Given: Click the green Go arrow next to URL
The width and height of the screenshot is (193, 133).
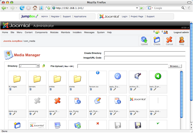Looking at the screenshot, I should (141, 8).
